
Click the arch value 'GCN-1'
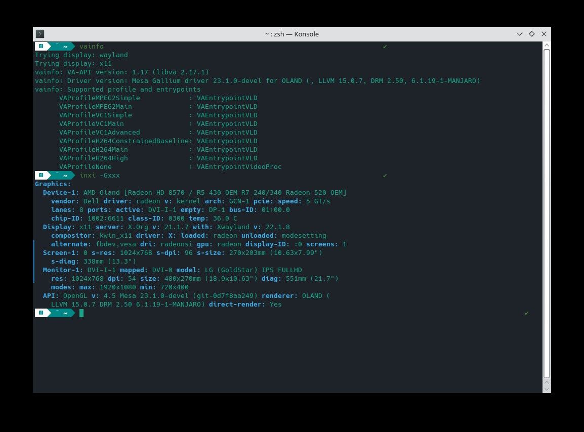point(239,201)
